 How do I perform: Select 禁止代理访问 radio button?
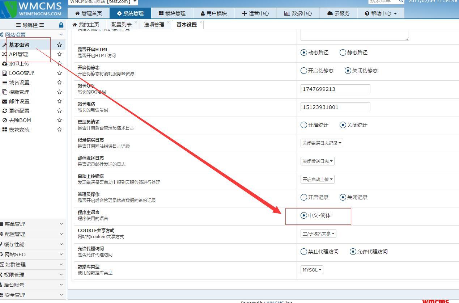pos(304,252)
